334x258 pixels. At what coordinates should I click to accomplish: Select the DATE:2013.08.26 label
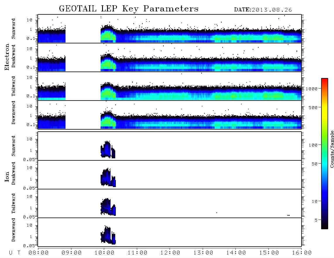tap(263, 10)
